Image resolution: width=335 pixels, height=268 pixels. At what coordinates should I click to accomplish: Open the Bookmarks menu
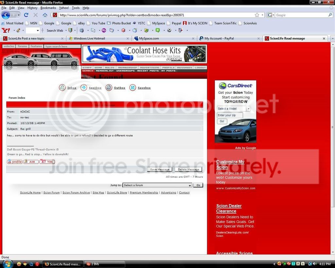tap(48, 8)
